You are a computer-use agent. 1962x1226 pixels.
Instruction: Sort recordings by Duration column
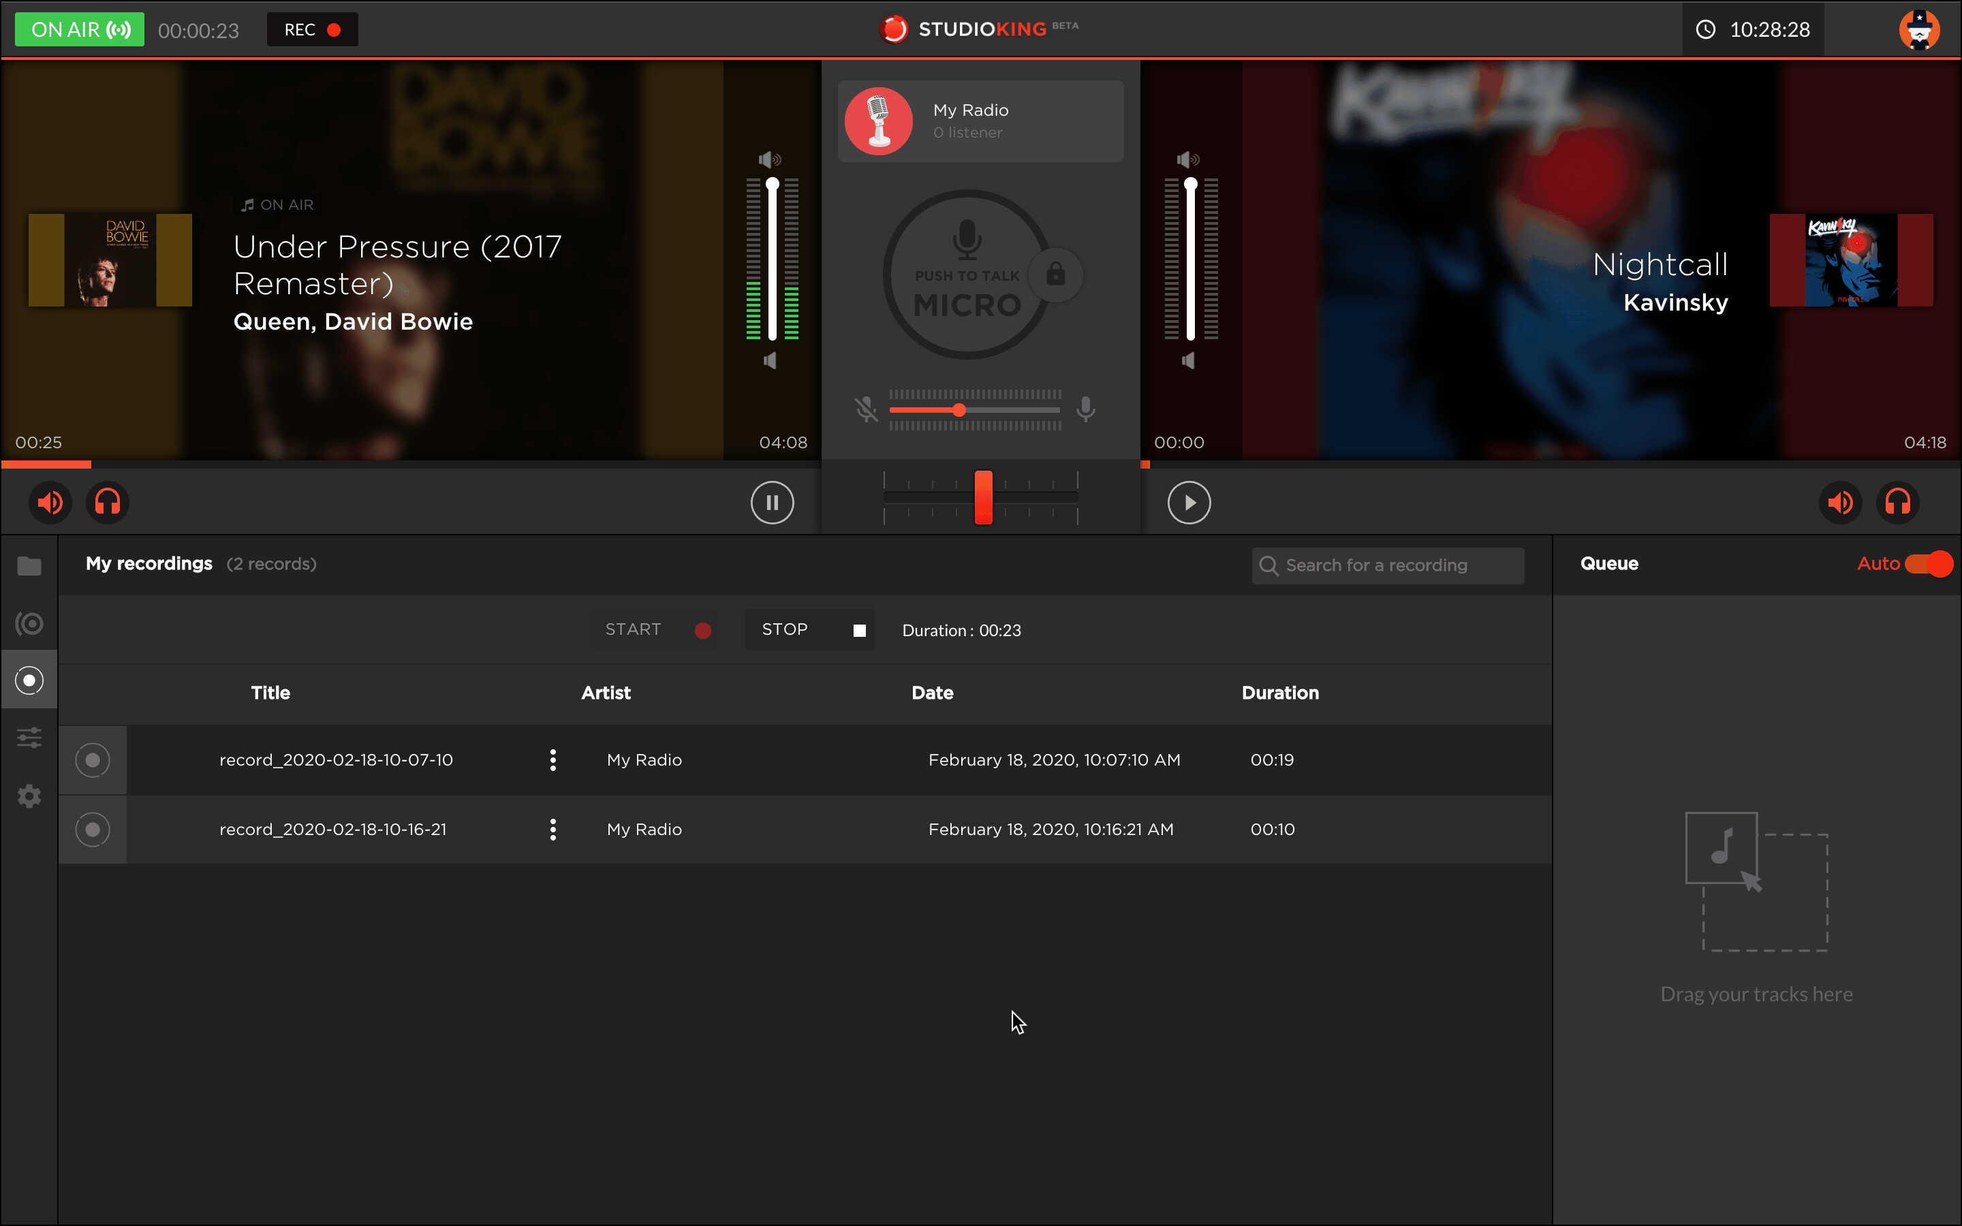coord(1280,693)
